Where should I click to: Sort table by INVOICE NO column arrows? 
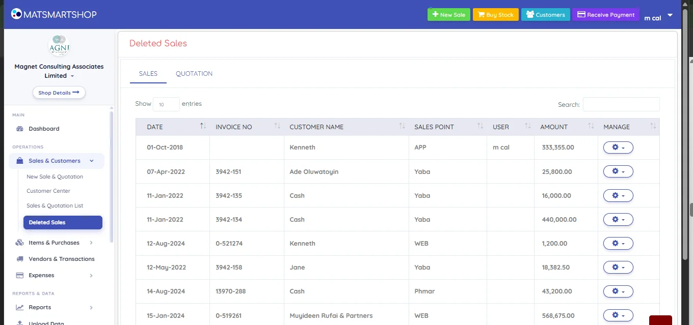pyautogui.click(x=277, y=126)
